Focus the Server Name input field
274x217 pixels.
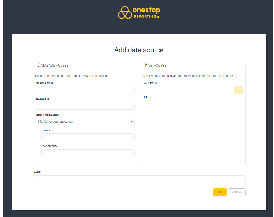click(85, 90)
